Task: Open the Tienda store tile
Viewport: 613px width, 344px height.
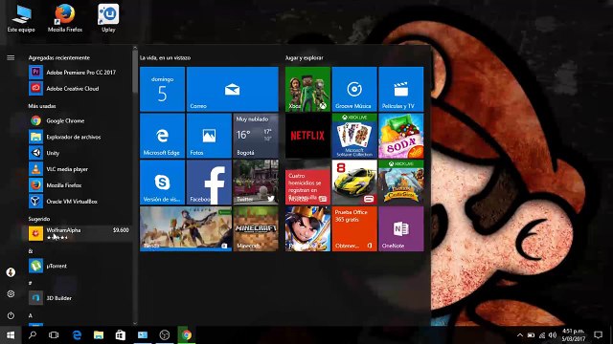Action: (186, 229)
